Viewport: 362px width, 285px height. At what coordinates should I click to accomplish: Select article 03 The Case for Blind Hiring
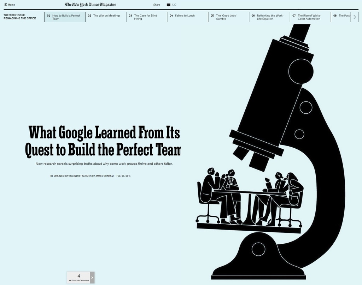tap(147, 17)
